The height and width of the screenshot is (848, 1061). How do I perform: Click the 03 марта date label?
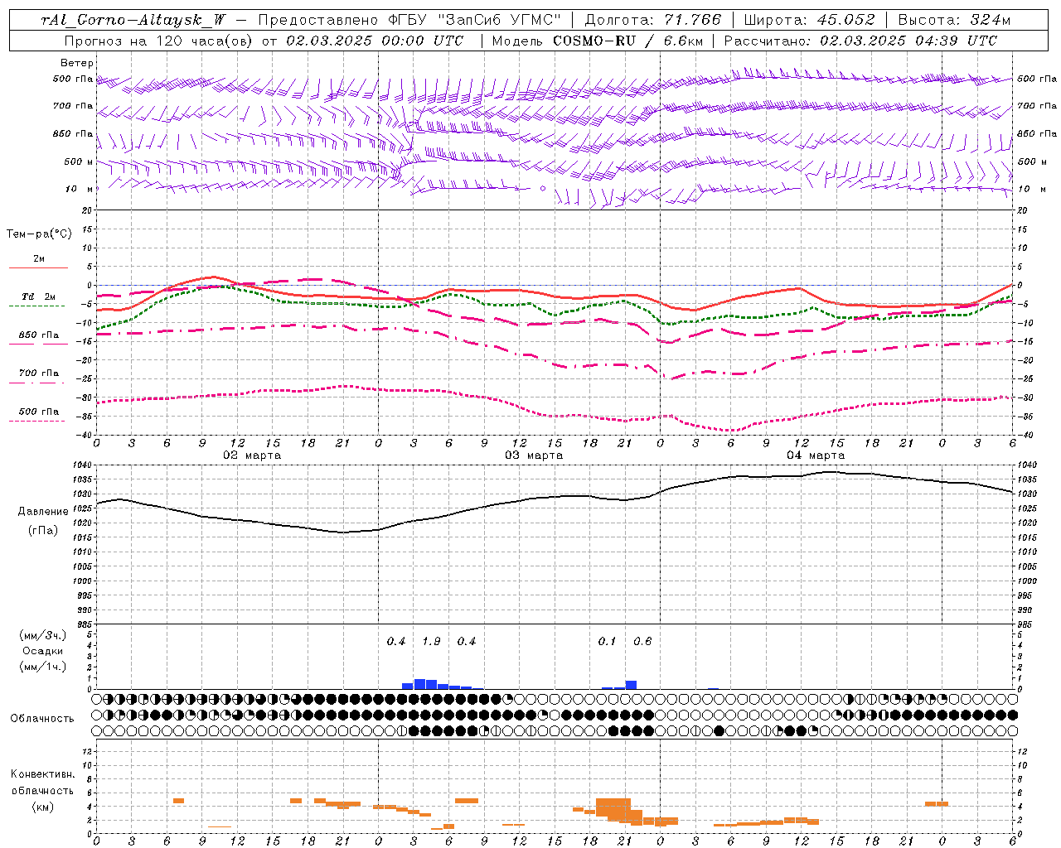[534, 455]
